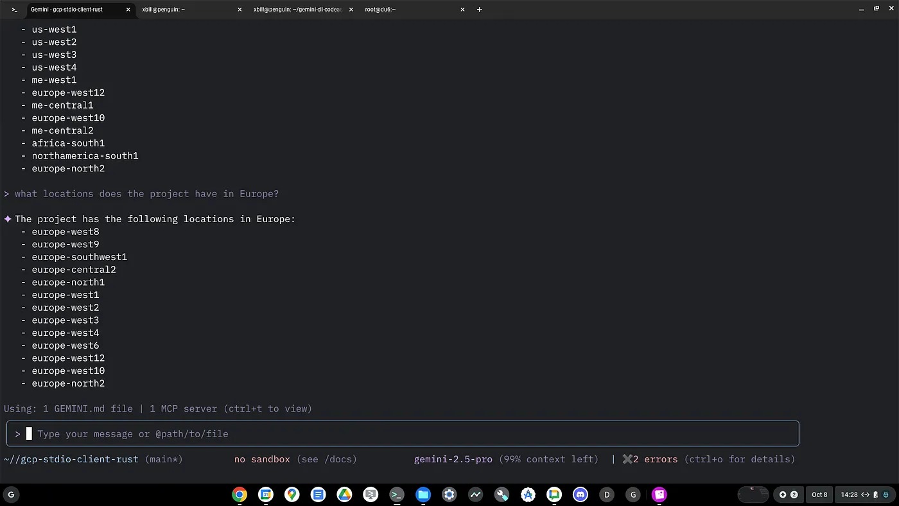Launch Discord from the shelf
Viewport: 899px width, 506px height.
point(580,494)
